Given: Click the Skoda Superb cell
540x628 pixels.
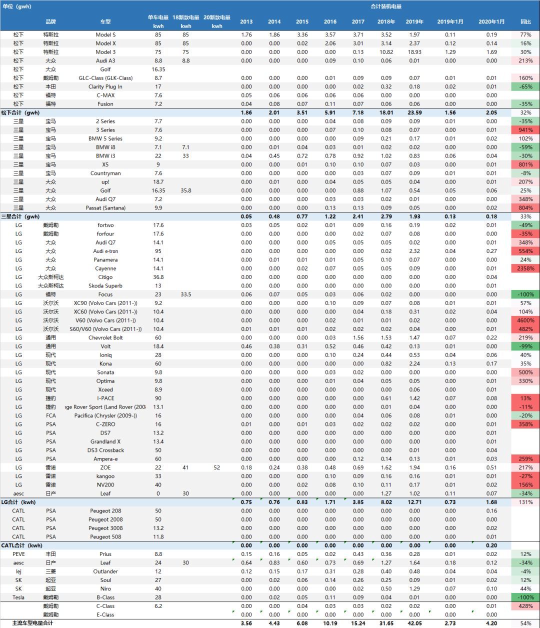Looking at the screenshot, I should (105, 286).
